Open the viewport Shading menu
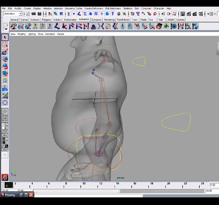The width and height of the screenshot is (219, 205). pyautogui.click(x=21, y=34)
